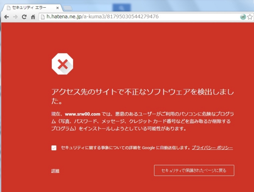
Task: Click the blue button in the title bar
Action: point(121,8)
